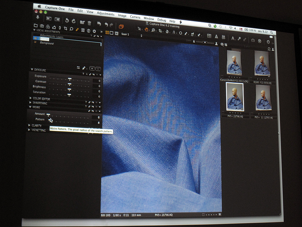Expand the CLARITY section
This screenshot has height=227, width=302.
(x=29, y=125)
